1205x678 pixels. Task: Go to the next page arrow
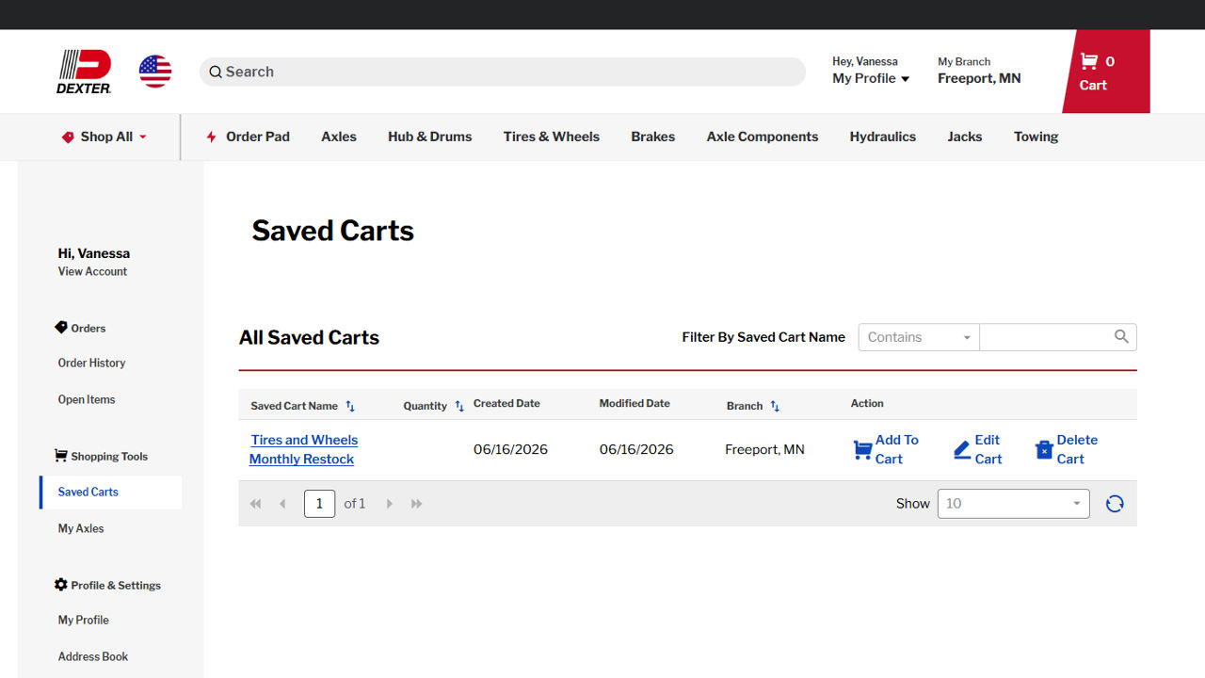point(389,504)
